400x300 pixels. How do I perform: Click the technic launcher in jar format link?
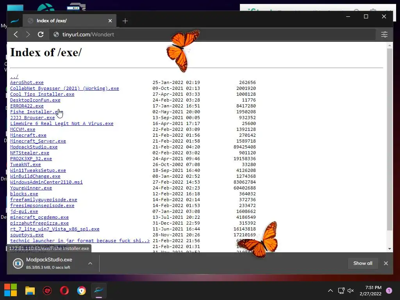coord(80,241)
